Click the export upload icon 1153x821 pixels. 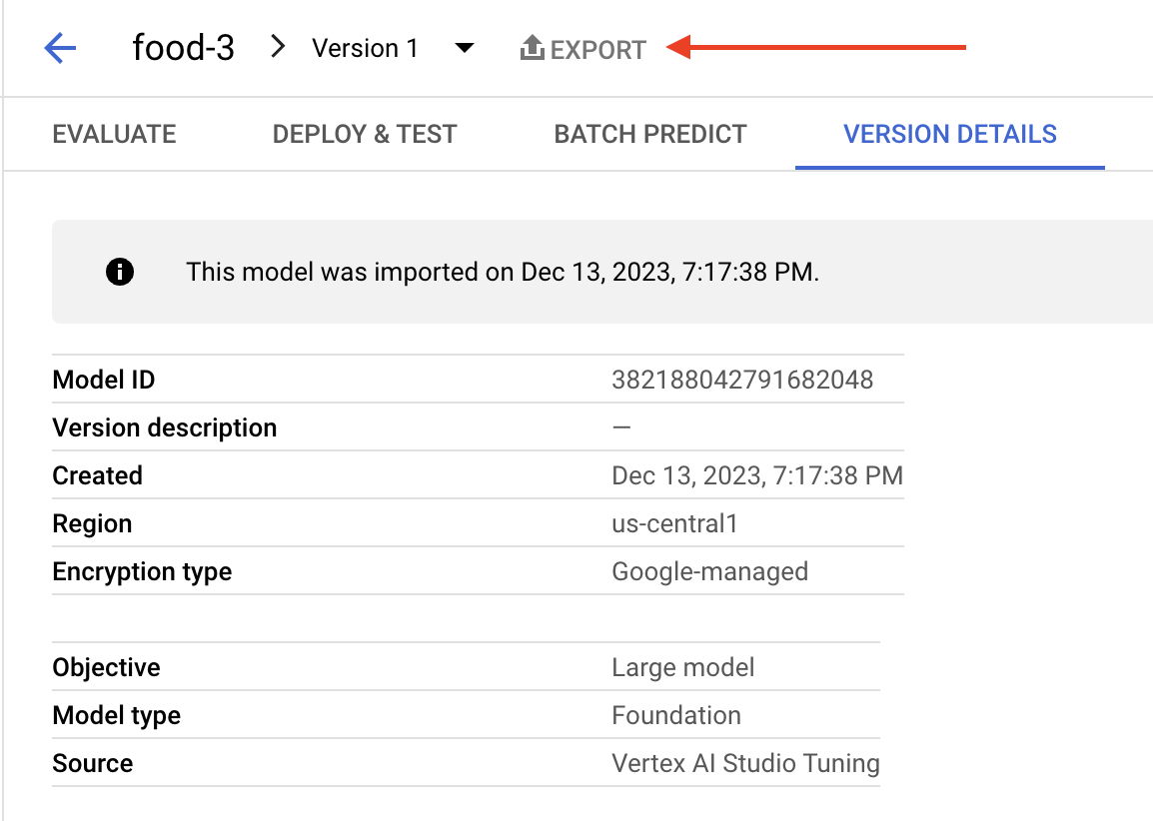[x=532, y=48]
